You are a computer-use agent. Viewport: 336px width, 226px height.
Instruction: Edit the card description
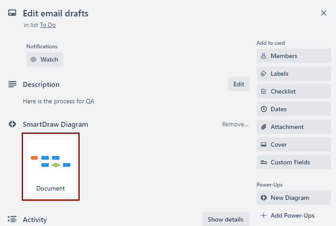pos(239,84)
